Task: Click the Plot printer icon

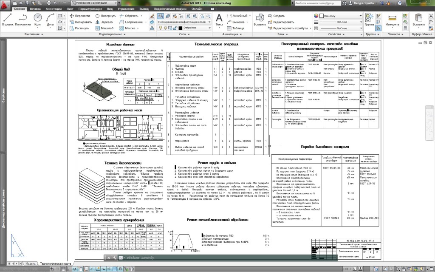Action: (49, 3)
